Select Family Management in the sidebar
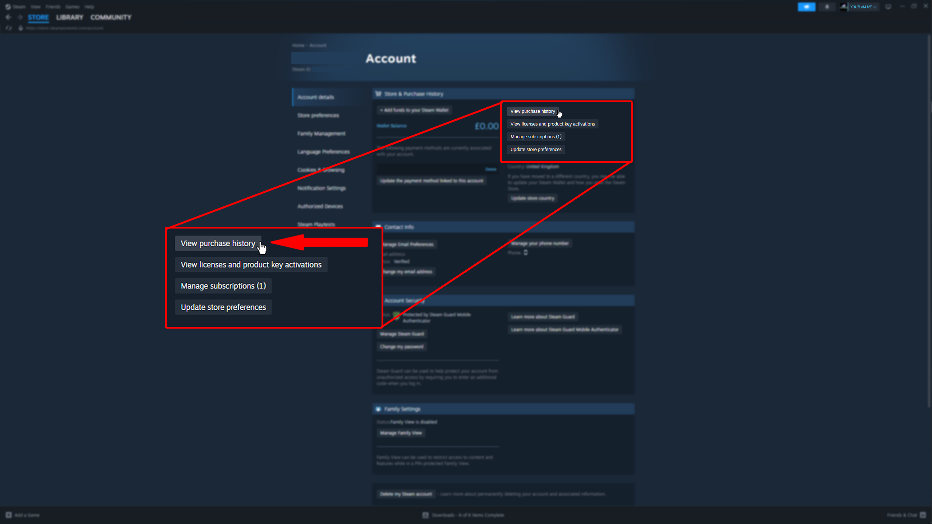This screenshot has width=932, height=524. [321, 134]
